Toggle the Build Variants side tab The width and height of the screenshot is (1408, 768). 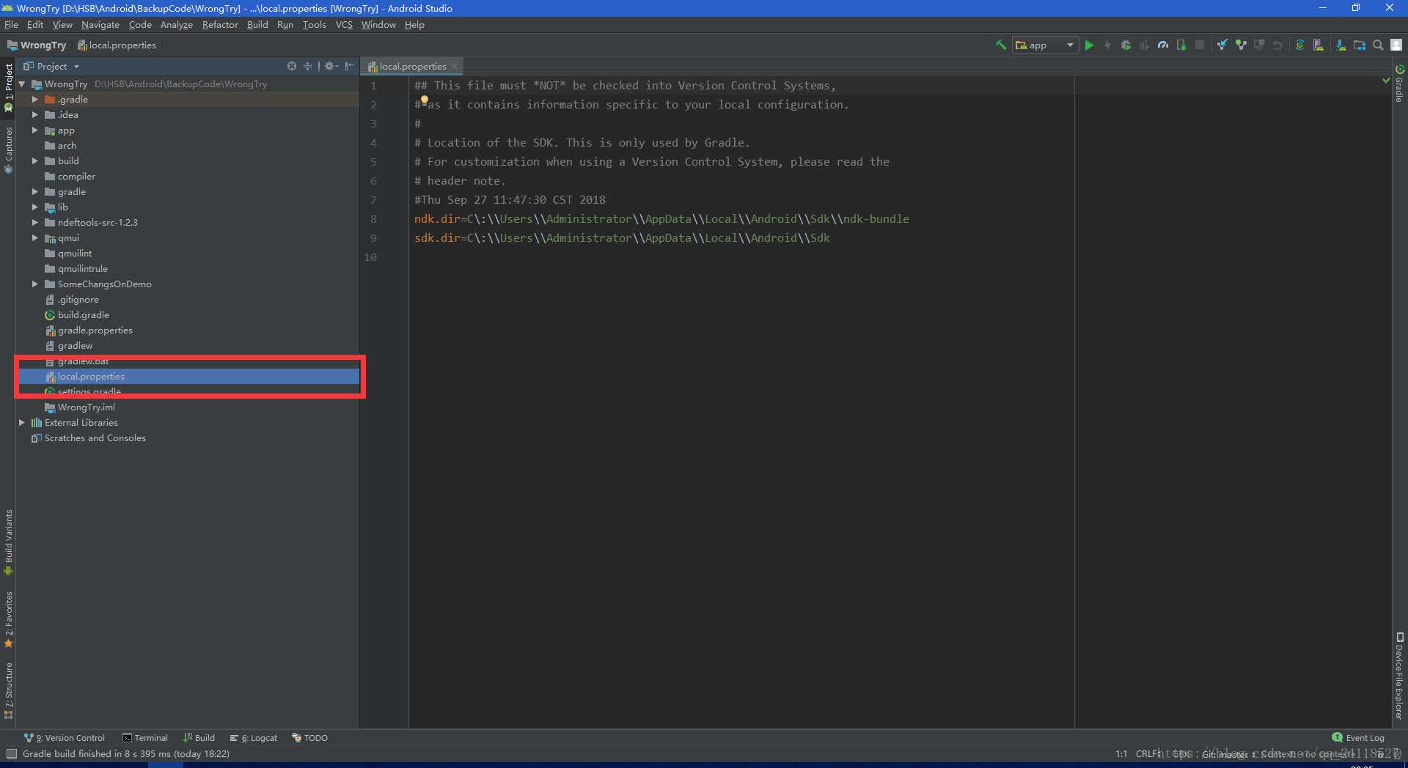click(x=8, y=542)
